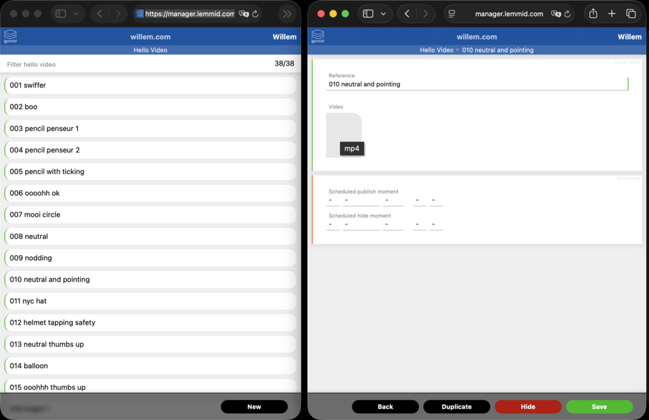Viewport: 649px width, 420px height.
Task: Open the scheduled hide moment day field
Action: click(x=333, y=225)
